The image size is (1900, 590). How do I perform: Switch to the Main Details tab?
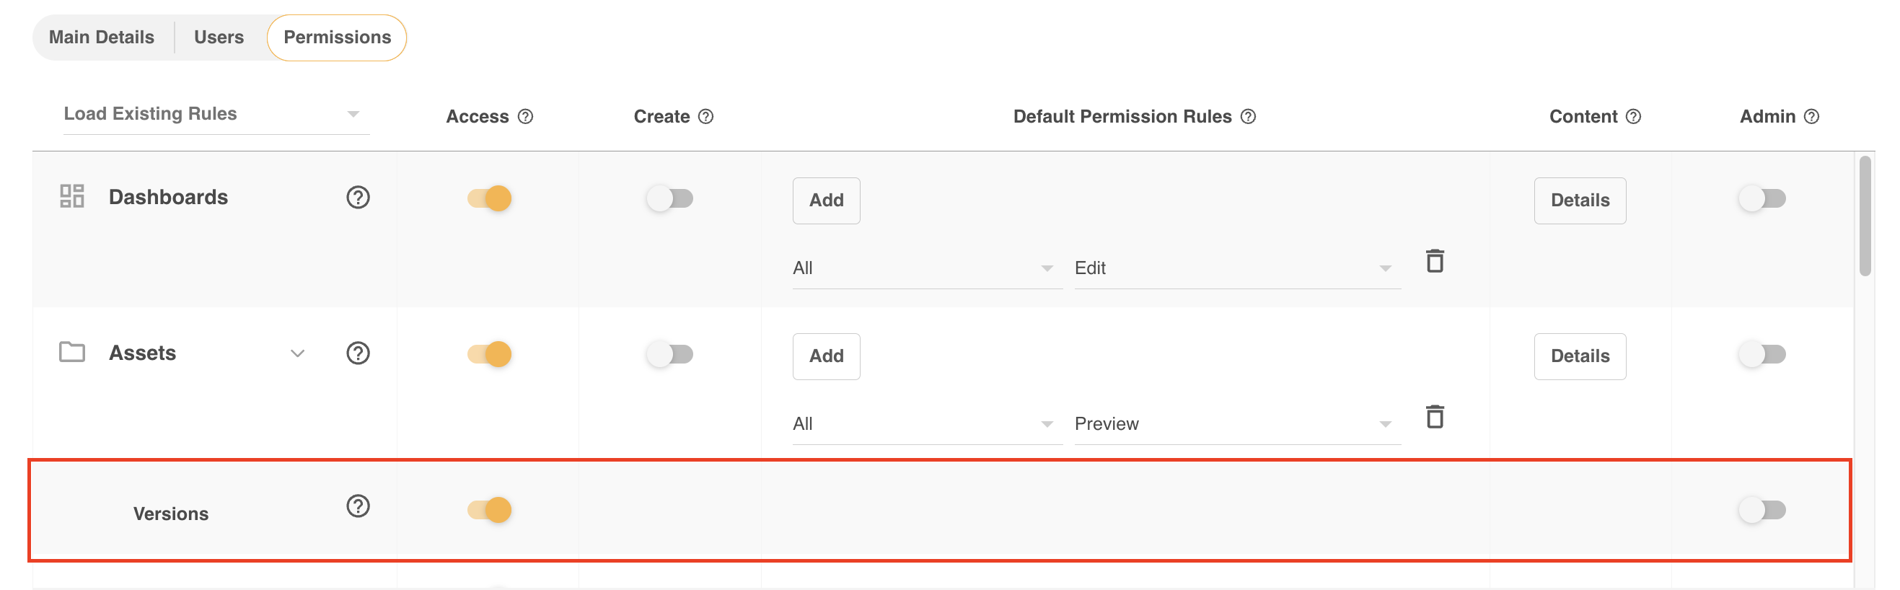click(x=102, y=37)
